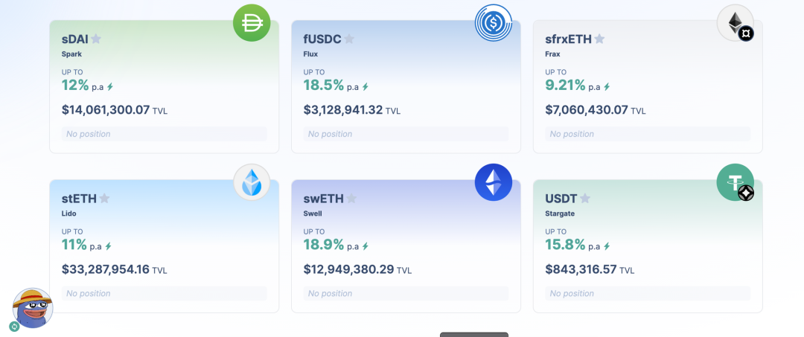
Task: Star the sfrxETH vault as favorite
Action: coord(599,39)
